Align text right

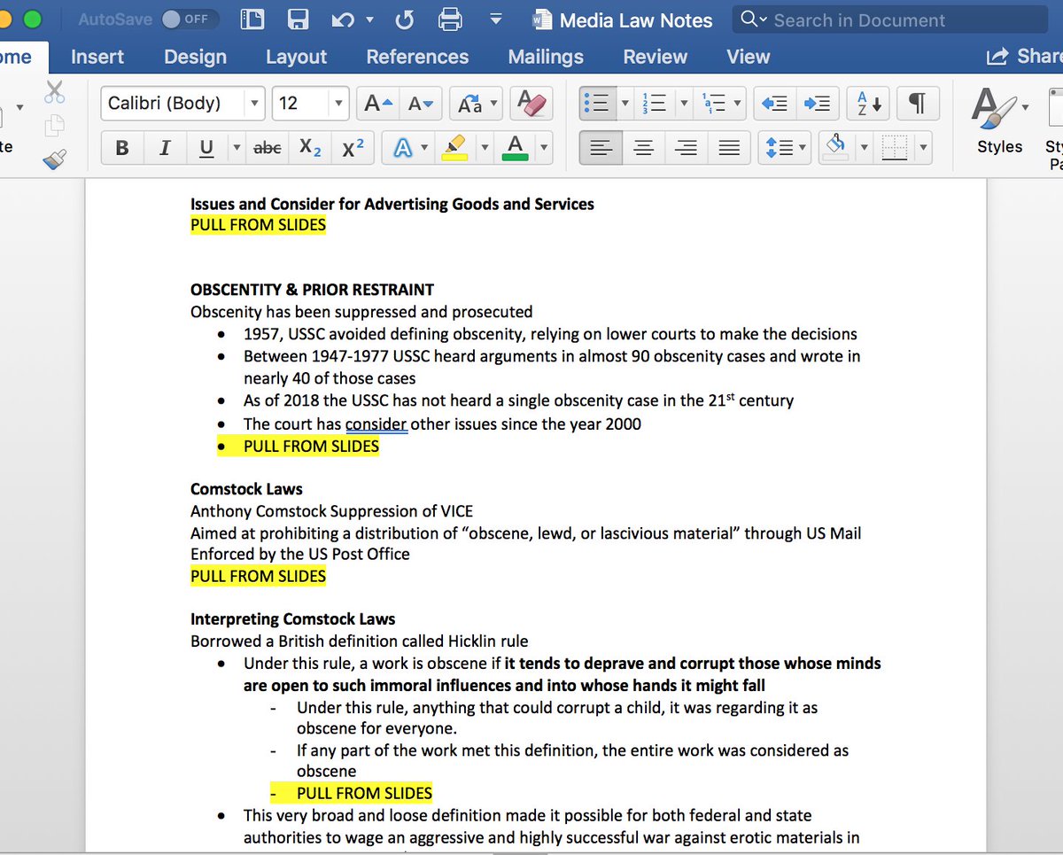pyautogui.click(x=687, y=148)
